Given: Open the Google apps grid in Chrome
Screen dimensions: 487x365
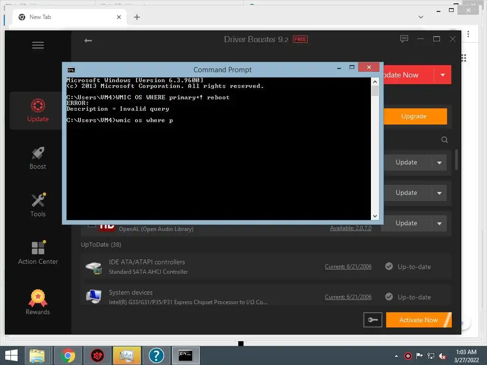Looking at the screenshot, I should [x=464, y=58].
